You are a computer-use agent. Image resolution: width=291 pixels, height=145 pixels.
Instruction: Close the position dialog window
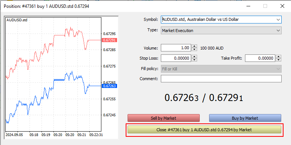(282, 6)
